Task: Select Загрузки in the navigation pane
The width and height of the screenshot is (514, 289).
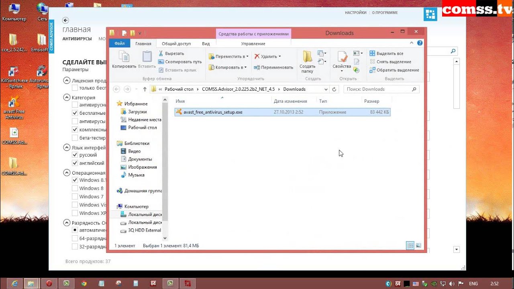Action: [x=133, y=112]
